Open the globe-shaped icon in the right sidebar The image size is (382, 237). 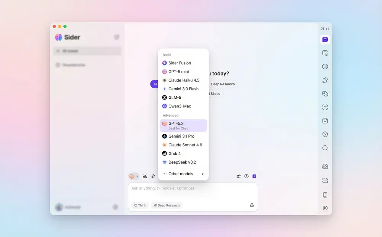(325, 67)
